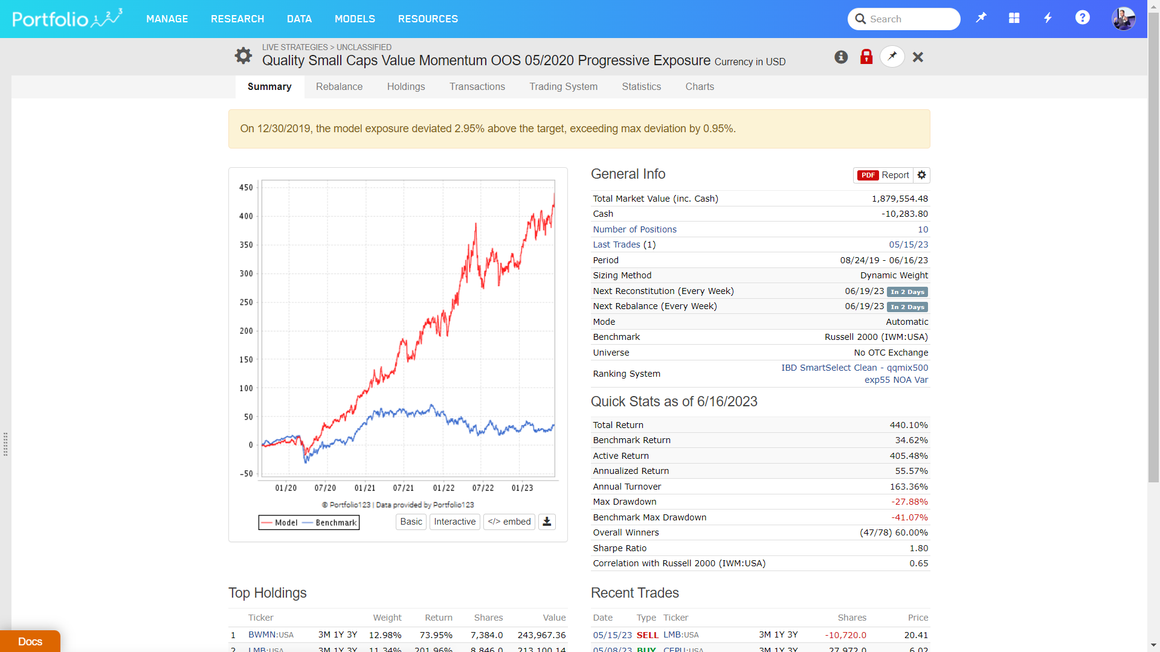Screen dimensions: 1160x652
Task: Click the red lock icon
Action: [x=866, y=57]
